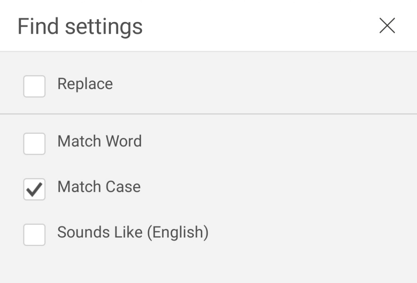Click the "Find settings" heading

pos(80,26)
